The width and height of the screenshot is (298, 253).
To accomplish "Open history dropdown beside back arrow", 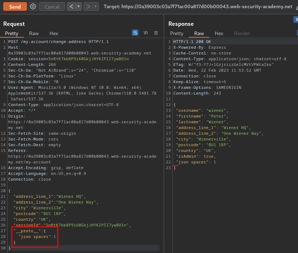I will pos(79,7).
